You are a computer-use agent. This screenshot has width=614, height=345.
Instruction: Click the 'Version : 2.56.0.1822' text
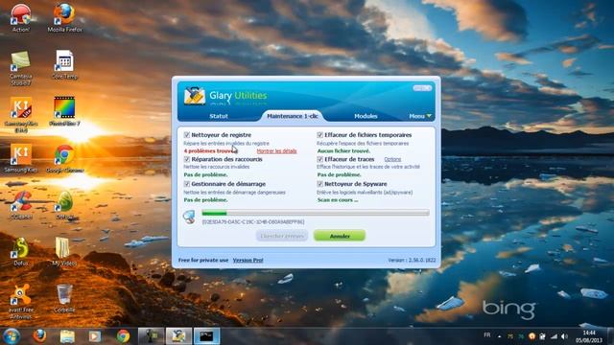(x=412, y=260)
